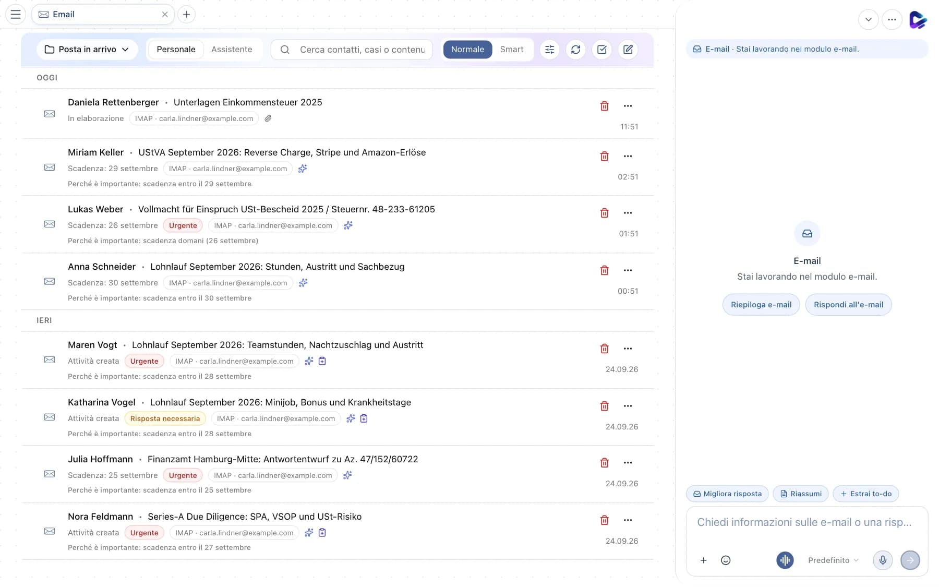
Task: Collapse assistant panel with chevron down button
Action: coord(868,20)
